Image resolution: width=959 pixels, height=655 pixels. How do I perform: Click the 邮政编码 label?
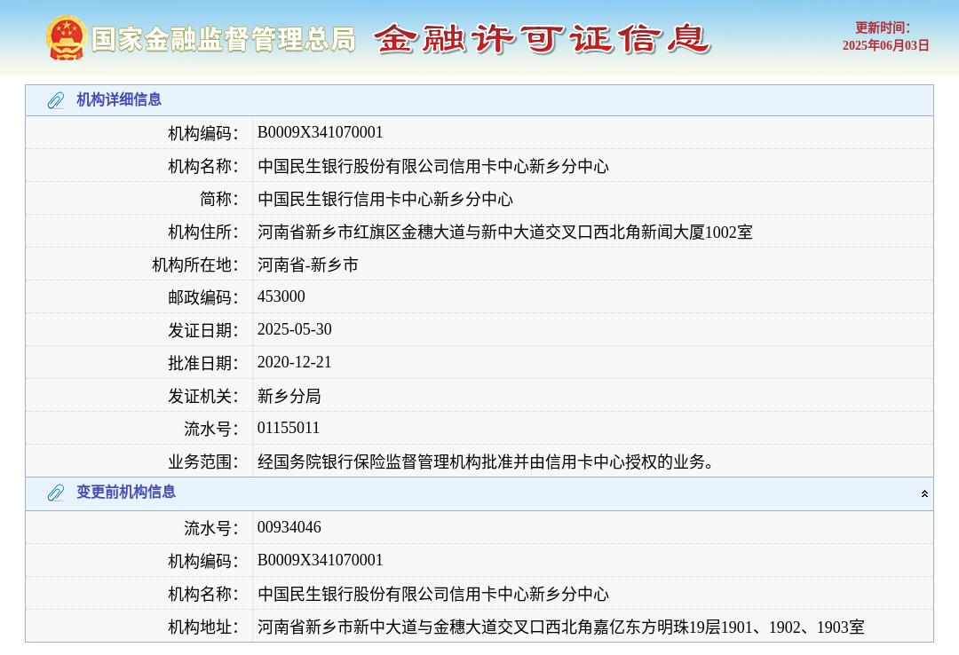203,297
